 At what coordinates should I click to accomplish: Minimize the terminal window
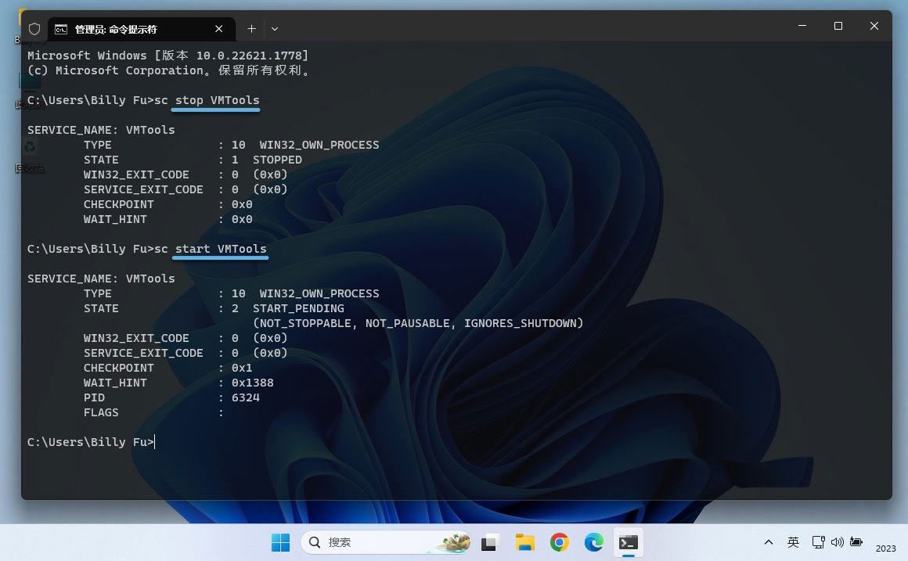802,27
